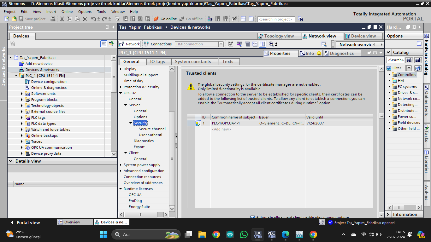Click the Open project toolbar icon
The image size is (431, 242).
point(14,19)
